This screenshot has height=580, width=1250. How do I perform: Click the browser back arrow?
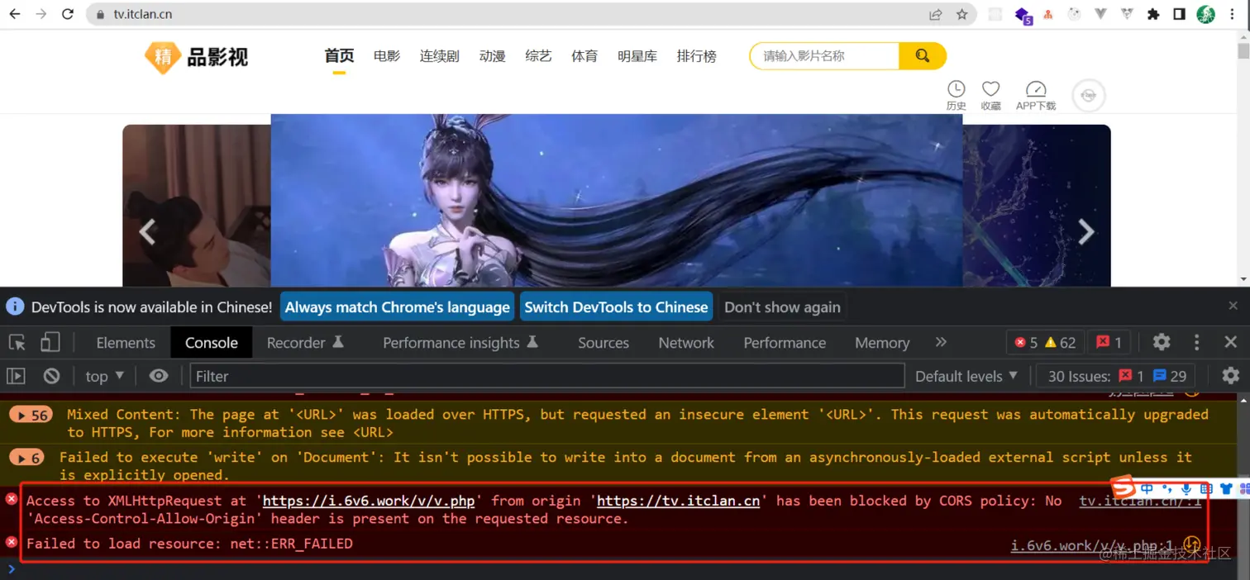tap(14, 14)
